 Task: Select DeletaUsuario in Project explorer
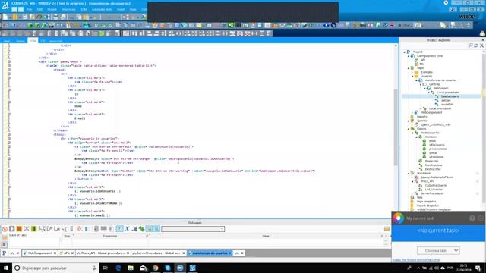tap(450, 96)
